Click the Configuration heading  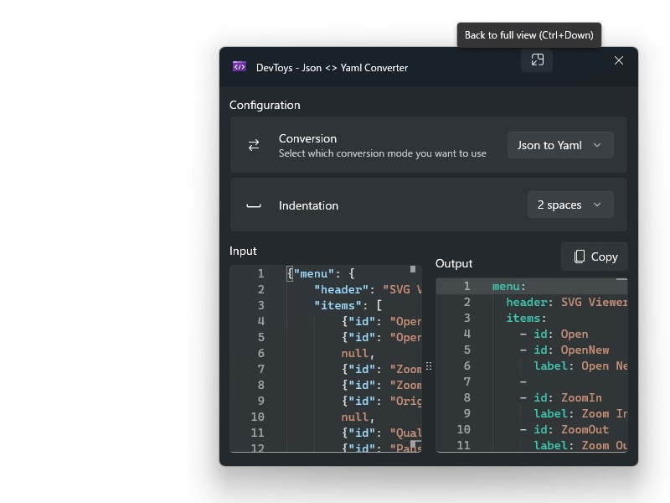pos(265,106)
